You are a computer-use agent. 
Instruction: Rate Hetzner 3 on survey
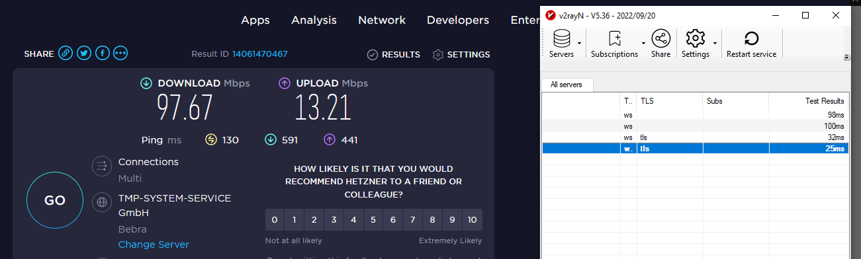[x=334, y=219]
